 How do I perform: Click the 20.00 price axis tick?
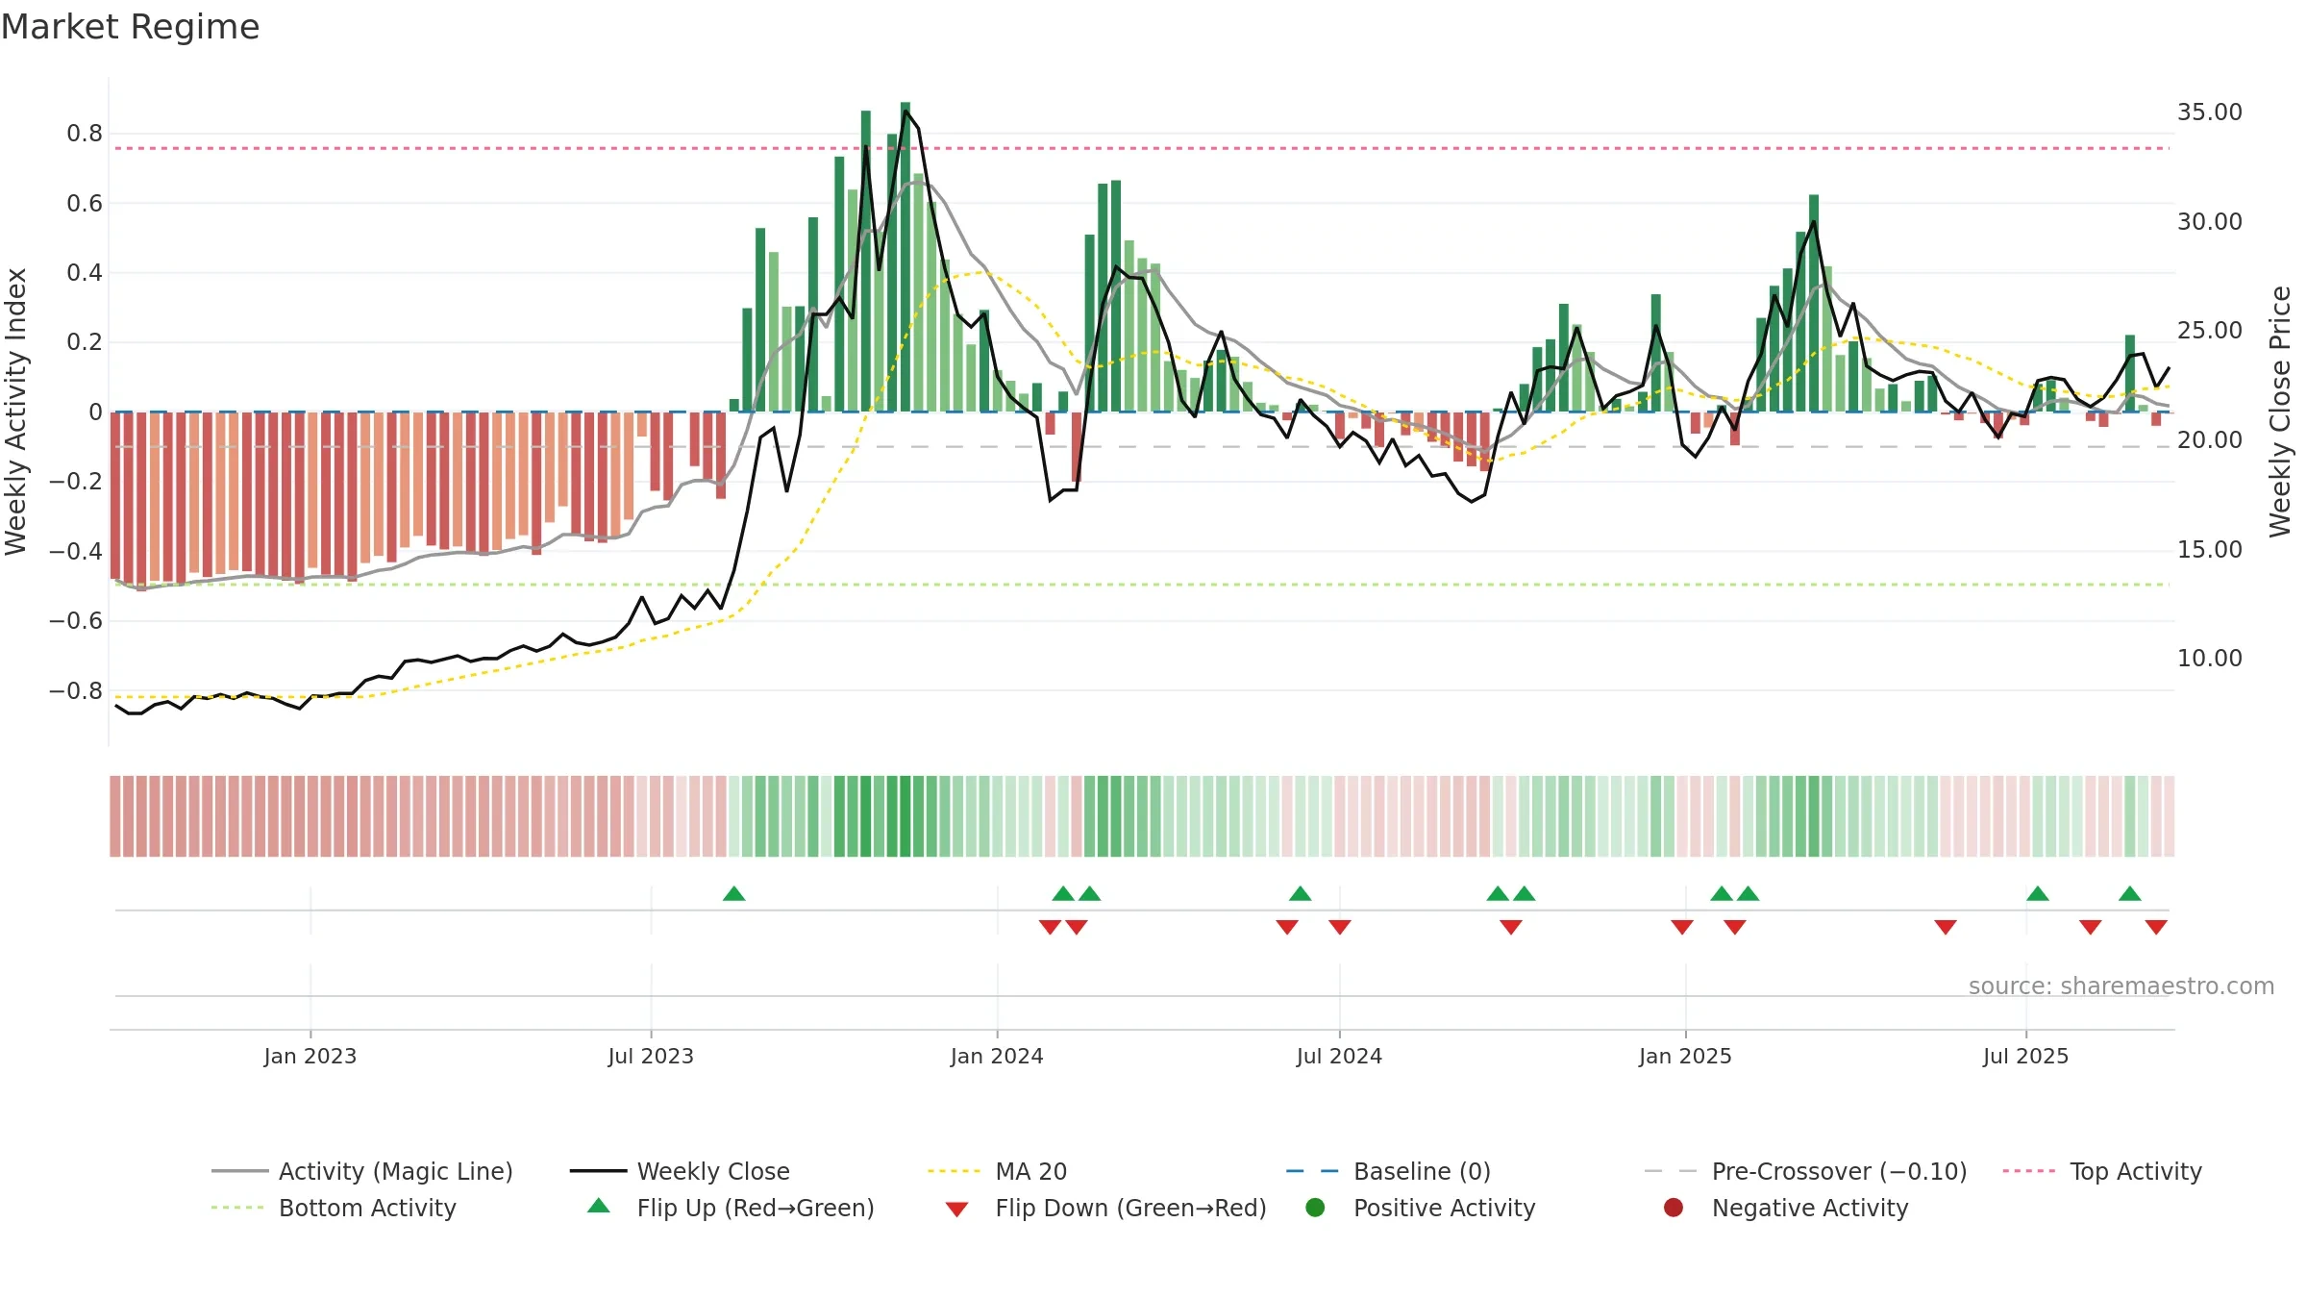tap(2210, 440)
